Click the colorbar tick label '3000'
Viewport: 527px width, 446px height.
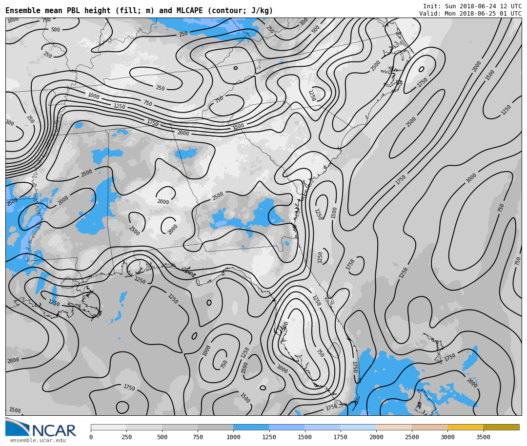447,437
